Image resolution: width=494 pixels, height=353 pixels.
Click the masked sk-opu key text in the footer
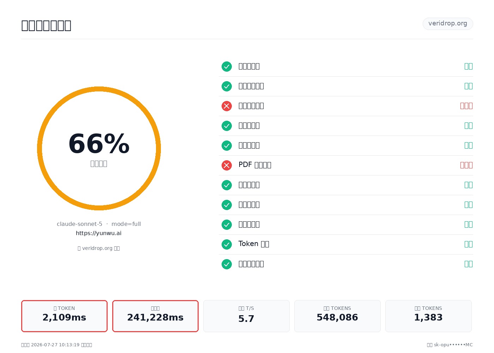[x=453, y=345]
